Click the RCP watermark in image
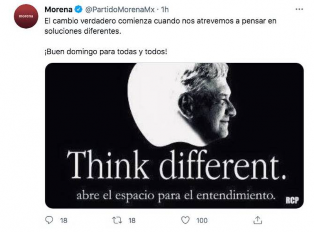This screenshot has width=314, height=232. coord(292,200)
